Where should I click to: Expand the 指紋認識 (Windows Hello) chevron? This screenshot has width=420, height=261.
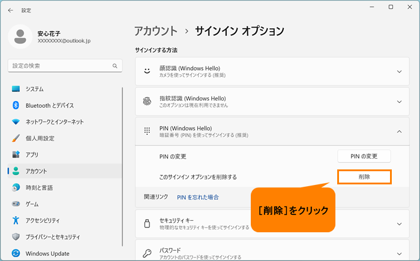click(x=400, y=102)
